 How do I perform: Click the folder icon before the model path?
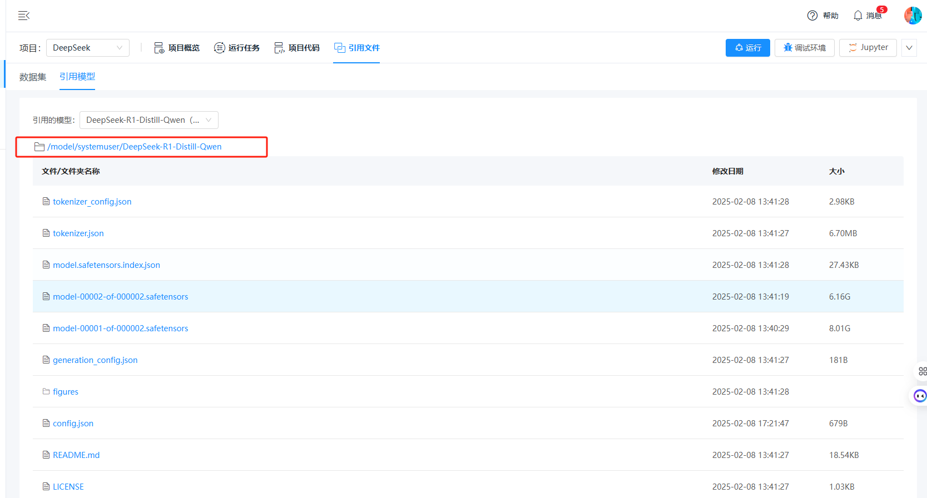[x=39, y=147]
